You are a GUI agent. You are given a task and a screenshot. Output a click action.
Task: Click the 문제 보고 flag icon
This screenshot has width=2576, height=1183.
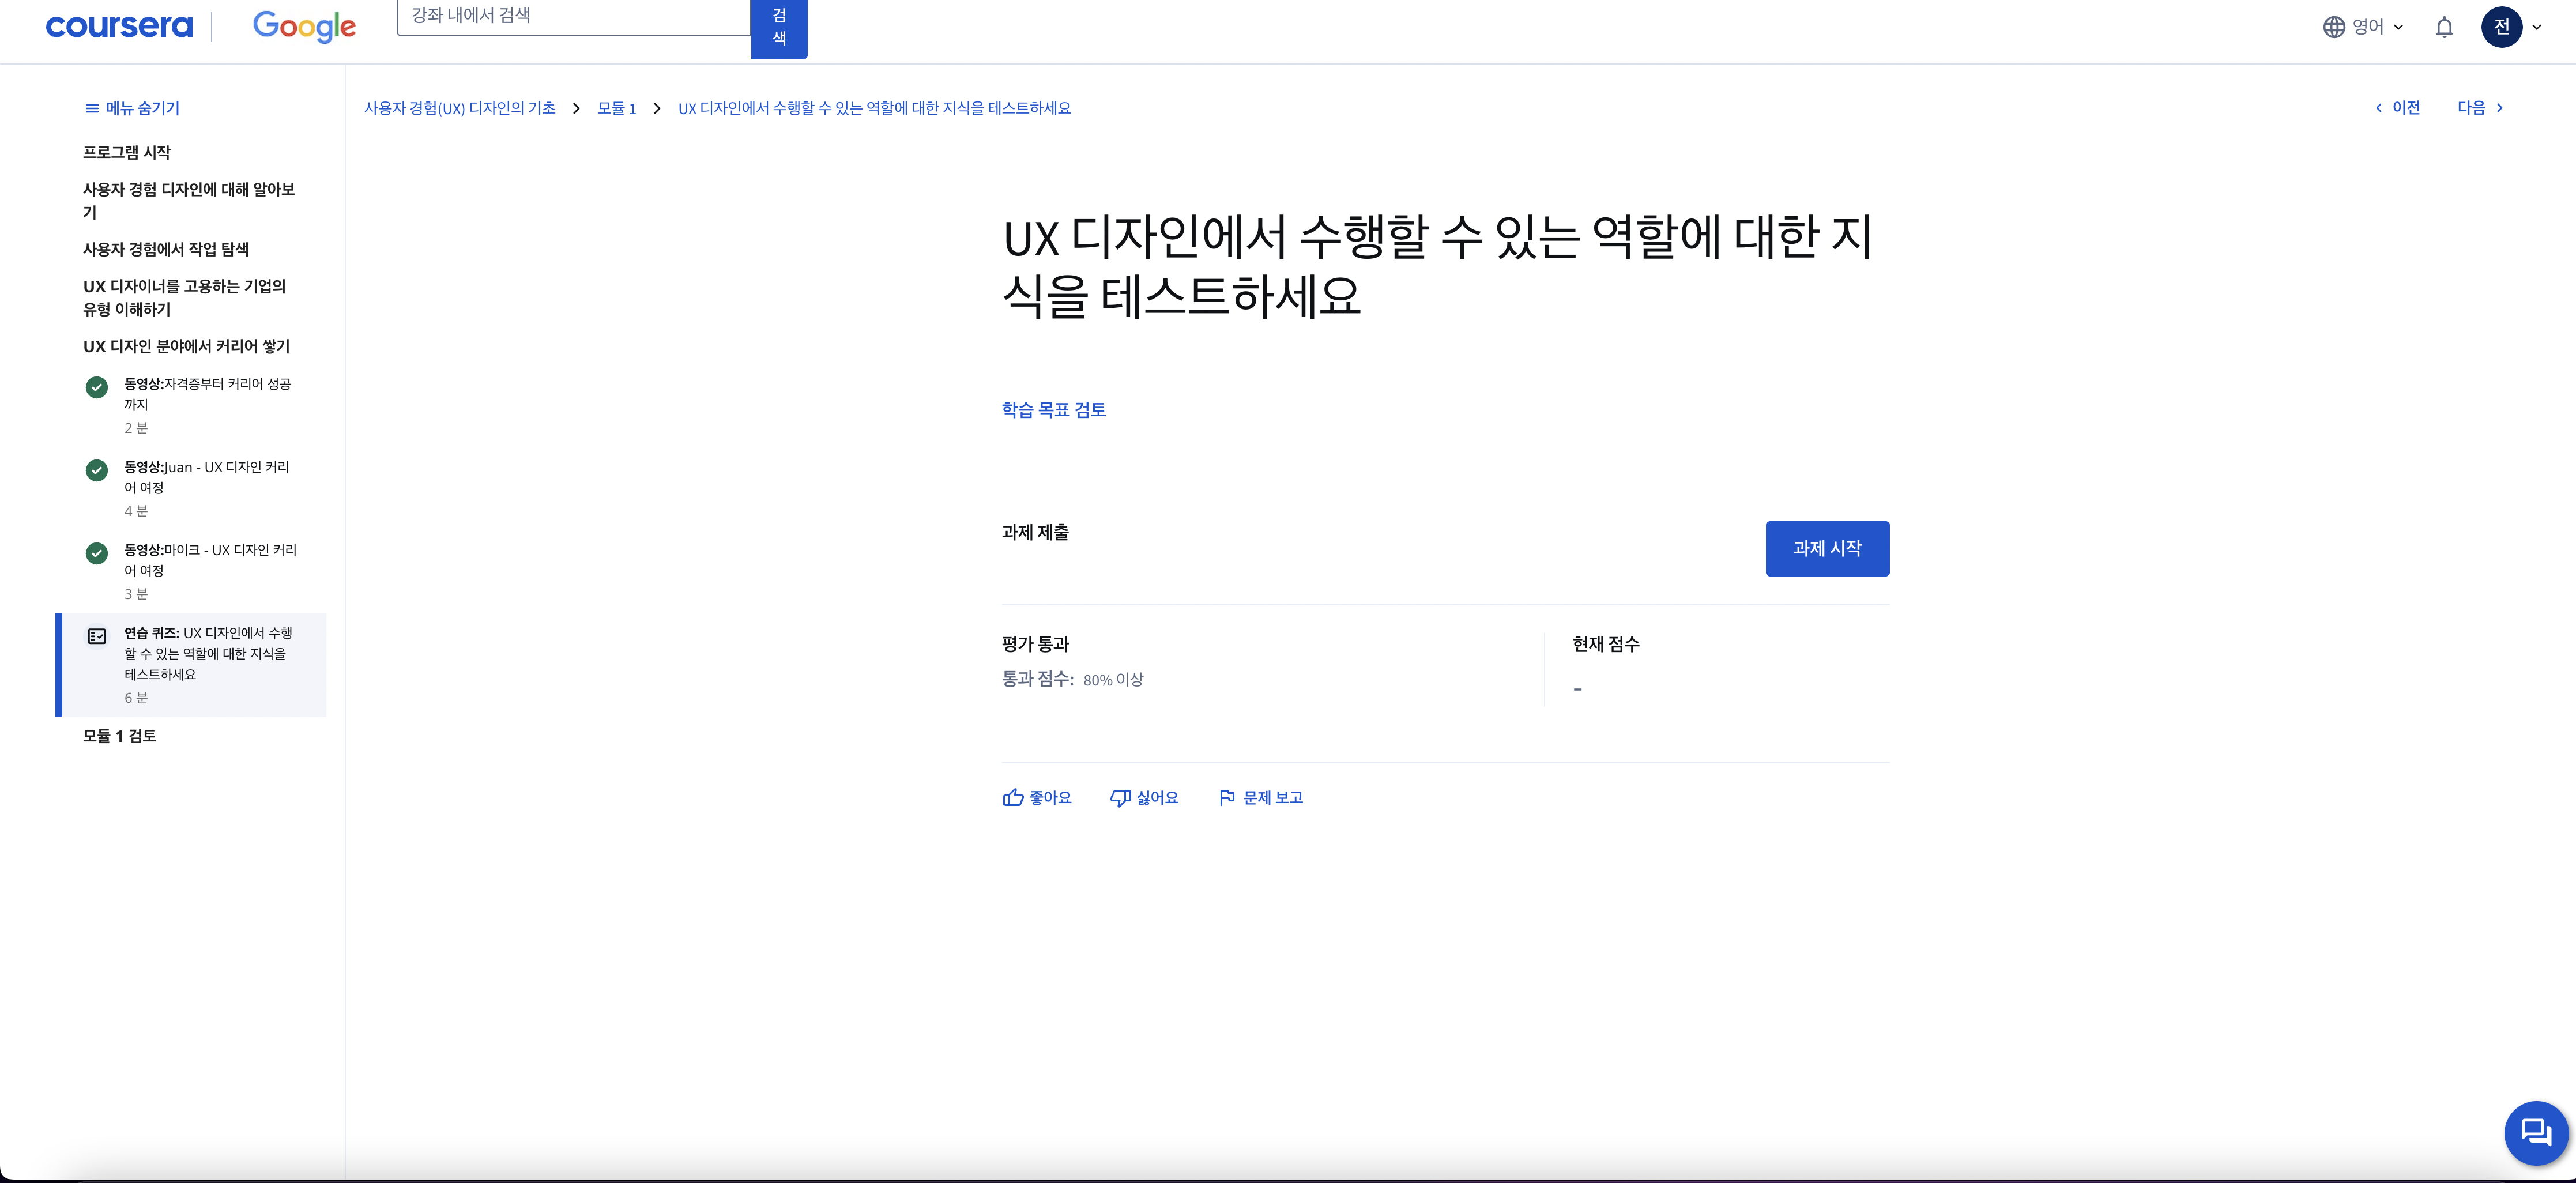(x=1227, y=797)
